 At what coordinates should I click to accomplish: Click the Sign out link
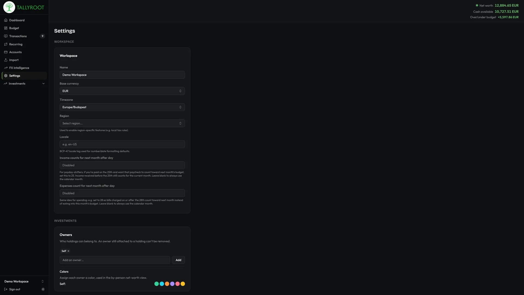(x=14, y=289)
